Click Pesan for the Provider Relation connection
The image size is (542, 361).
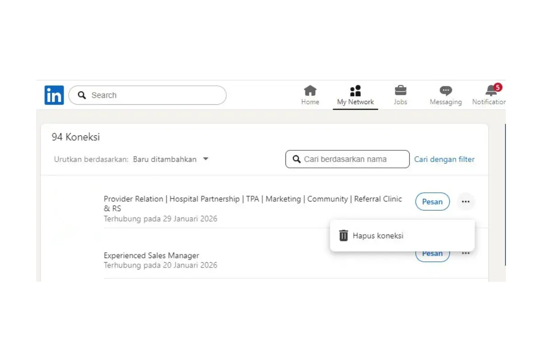(432, 202)
